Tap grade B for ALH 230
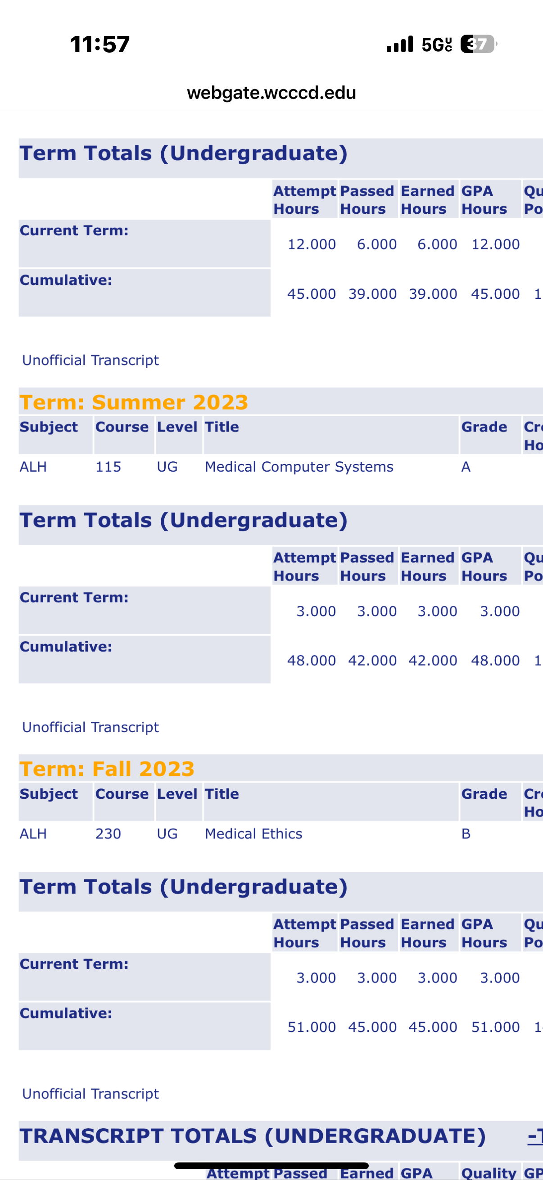 click(466, 833)
